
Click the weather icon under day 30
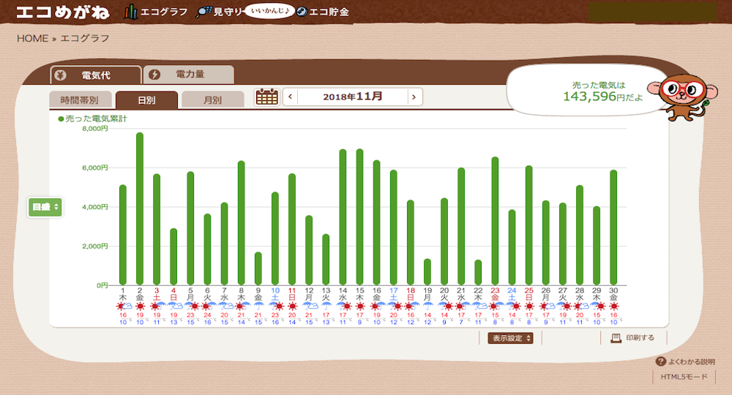(613, 306)
